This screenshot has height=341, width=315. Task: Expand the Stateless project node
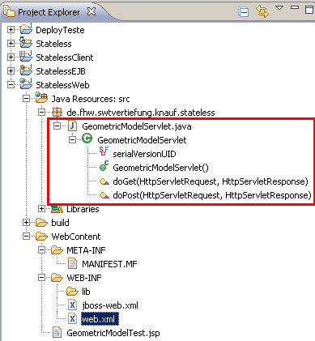click(11, 43)
